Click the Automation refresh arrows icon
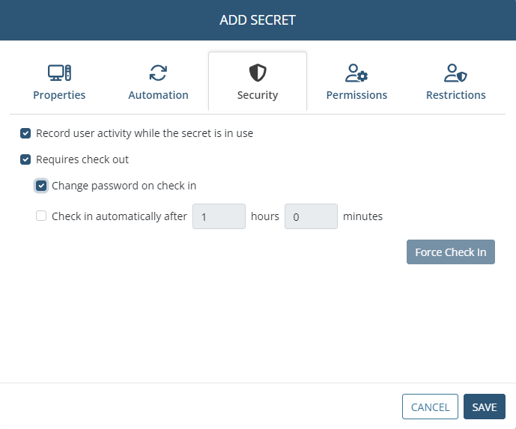This screenshot has width=516, height=429. 158,73
